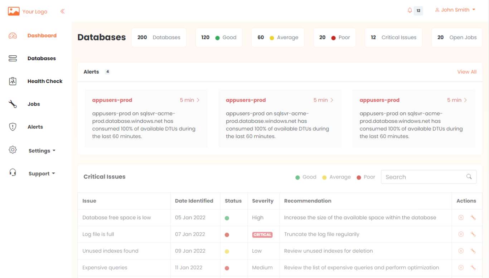The height and width of the screenshot is (278, 489).
Task: Click the Jobs wrench icon in sidebar
Action: click(13, 104)
